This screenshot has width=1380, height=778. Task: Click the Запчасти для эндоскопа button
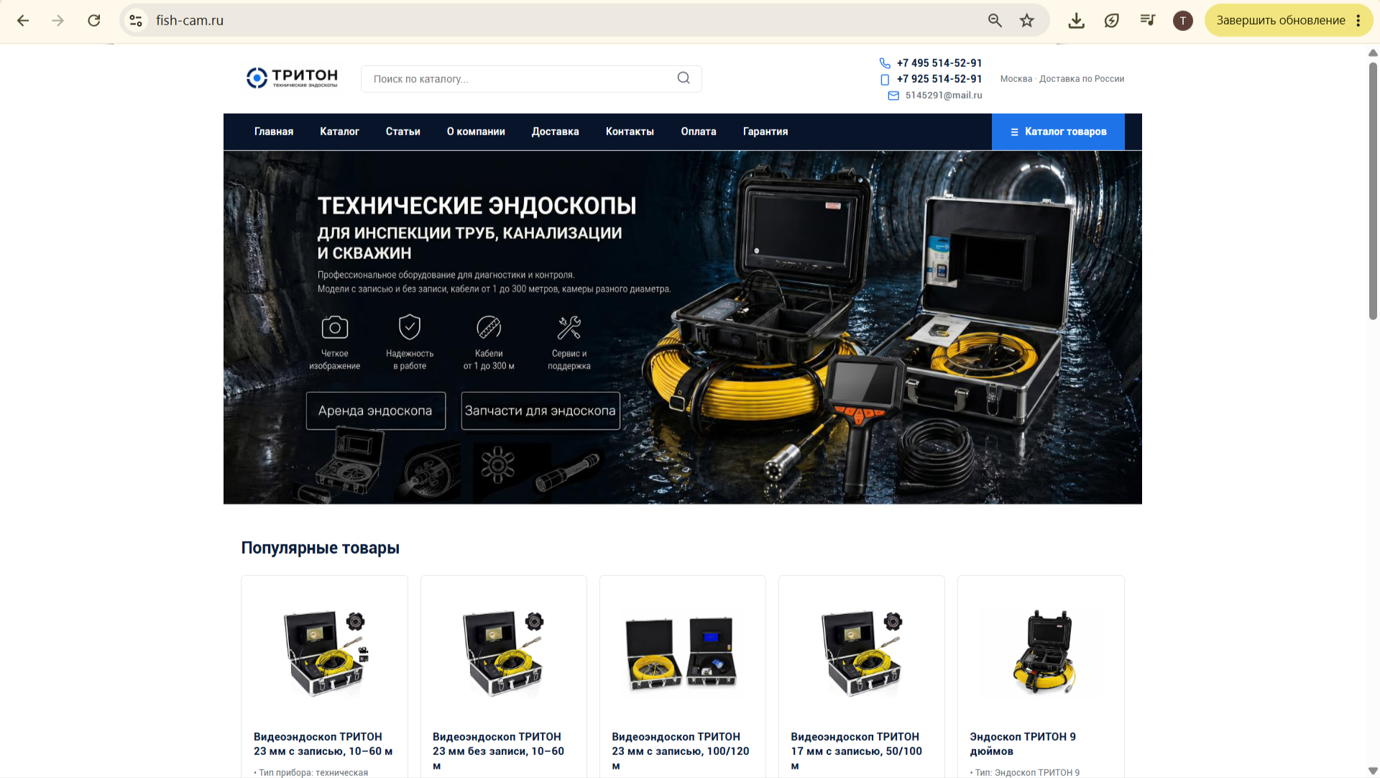pyautogui.click(x=540, y=411)
